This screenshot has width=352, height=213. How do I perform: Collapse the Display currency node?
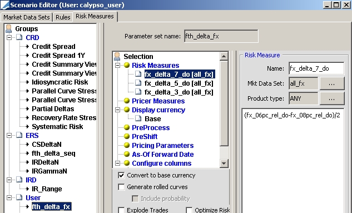pos(118,110)
